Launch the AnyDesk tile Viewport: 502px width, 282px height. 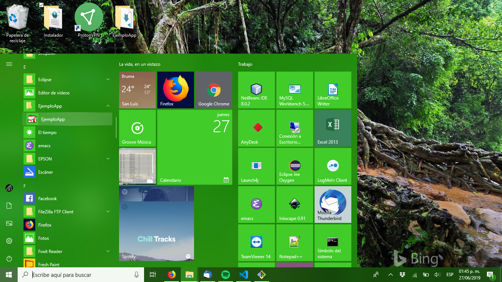pyautogui.click(x=257, y=128)
